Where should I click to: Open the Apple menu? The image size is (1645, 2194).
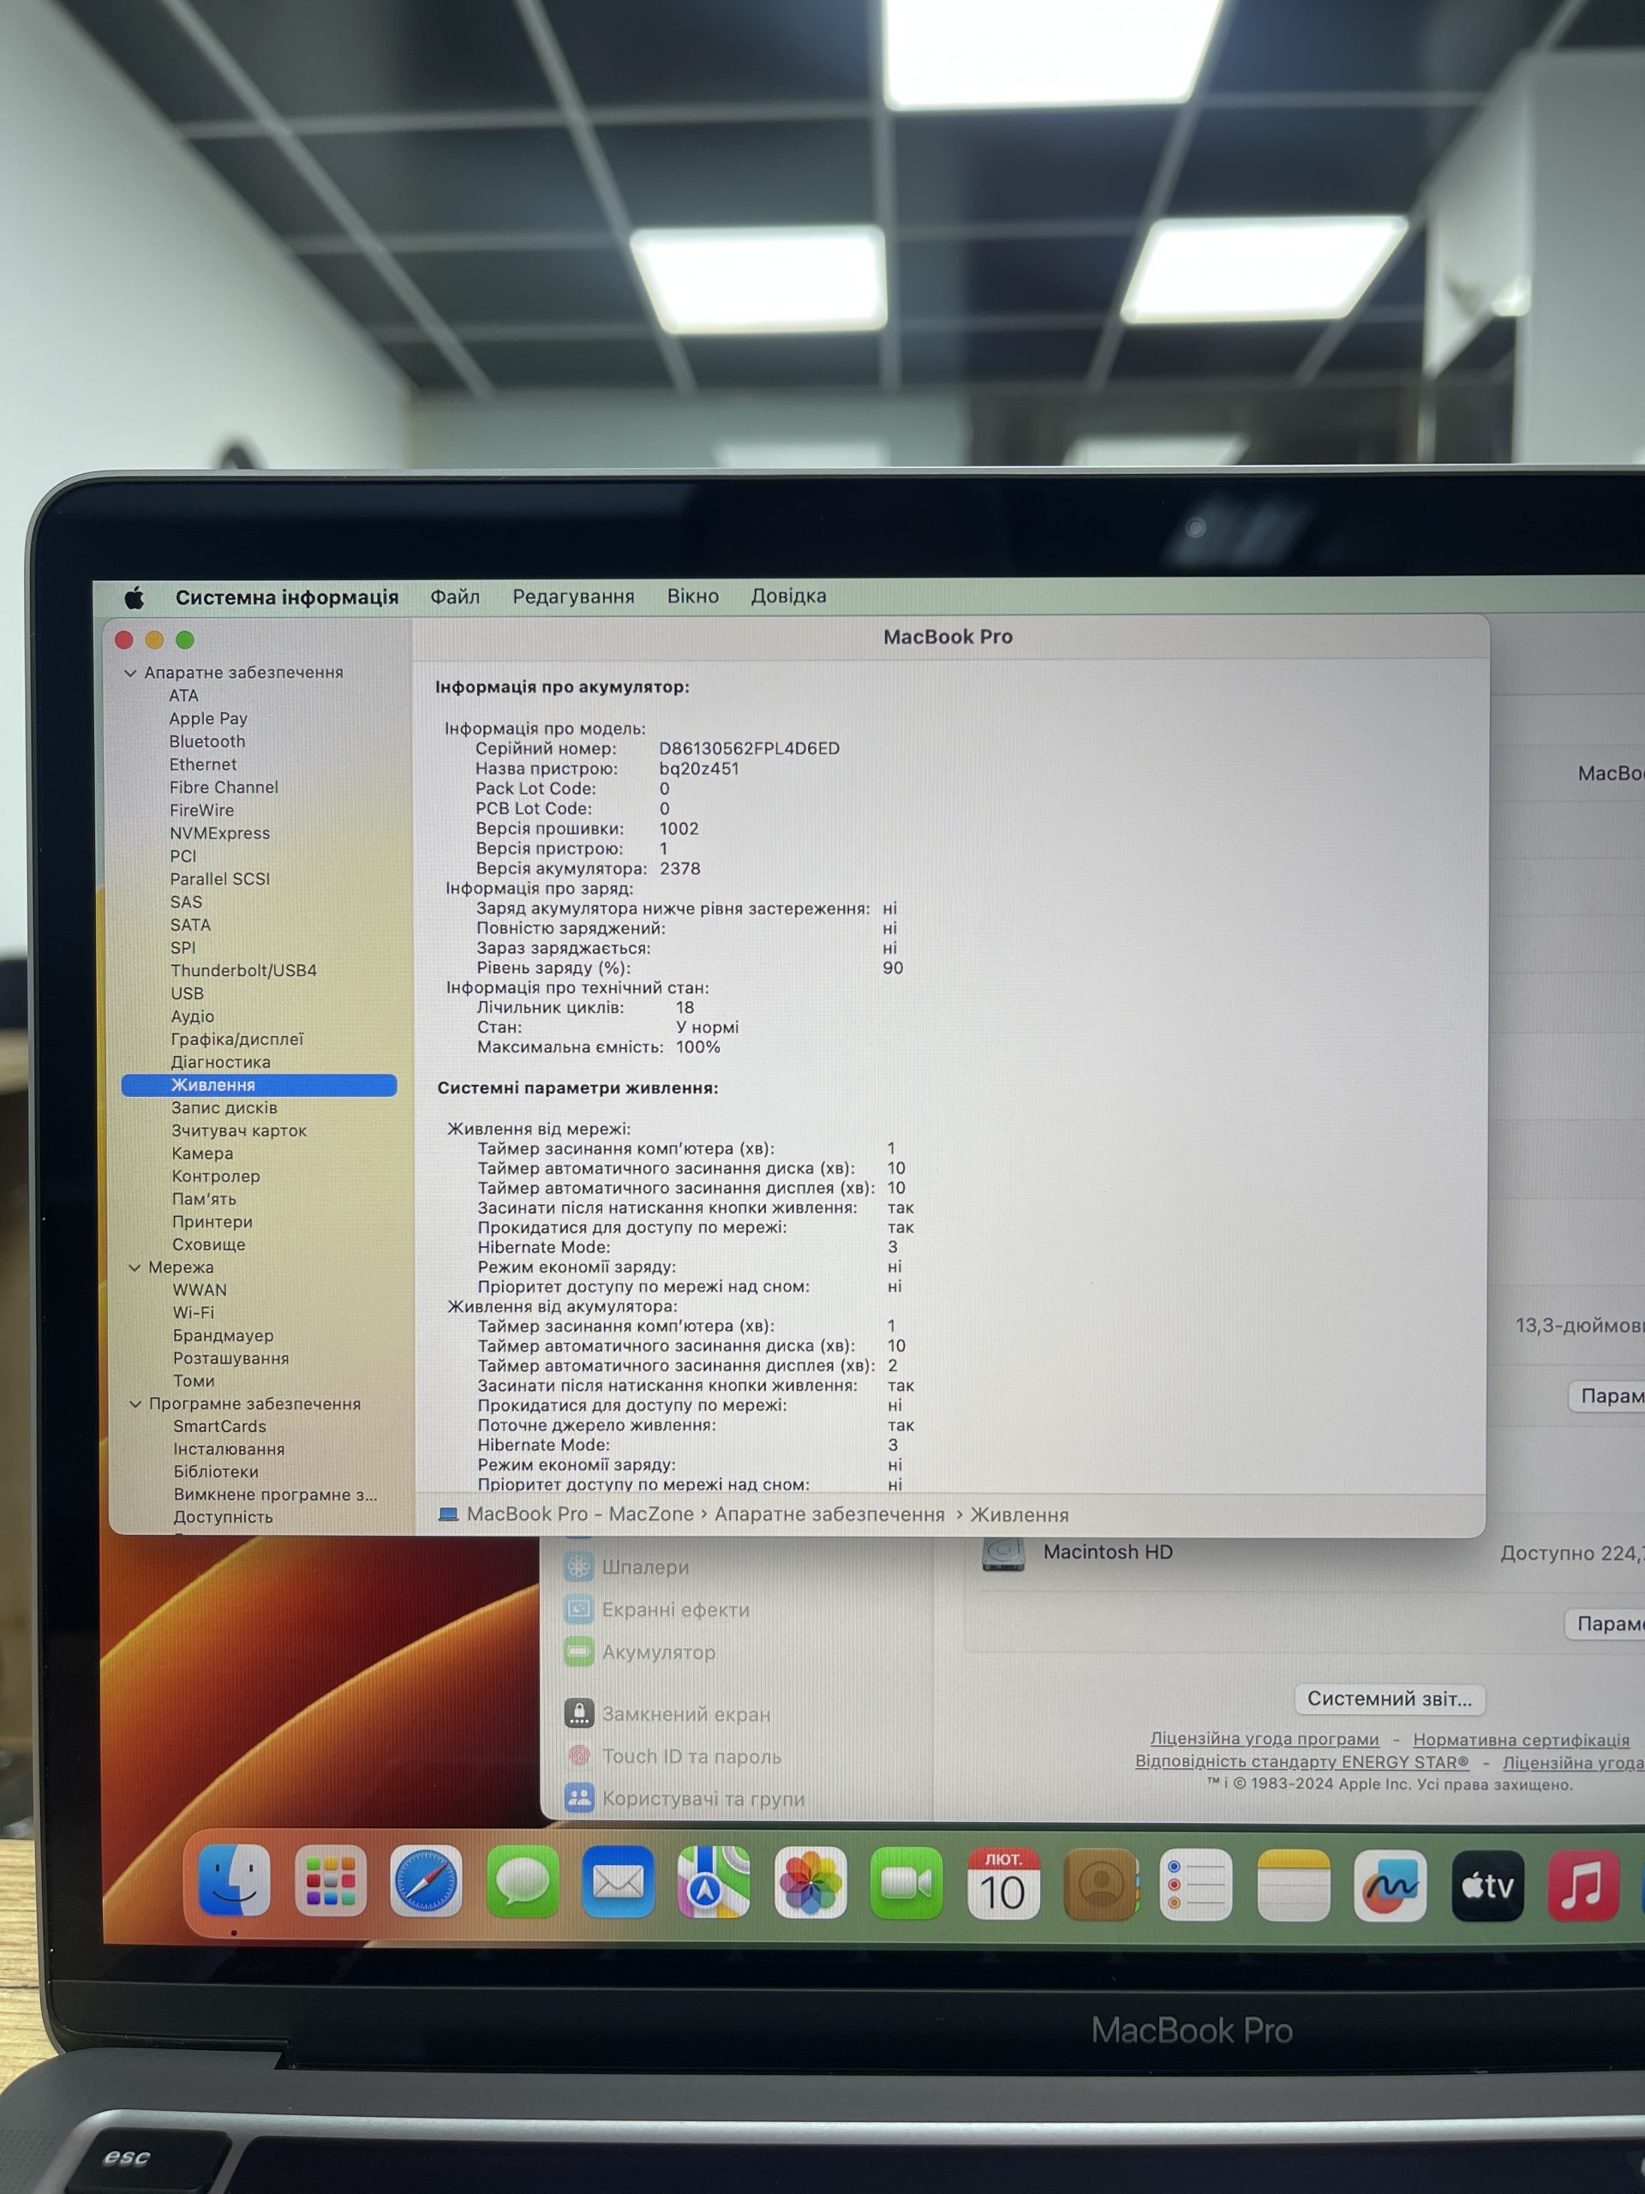(135, 597)
